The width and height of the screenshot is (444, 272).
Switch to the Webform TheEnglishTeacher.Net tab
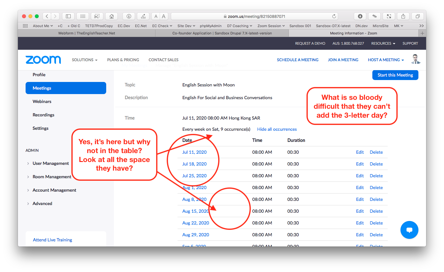pos(86,33)
